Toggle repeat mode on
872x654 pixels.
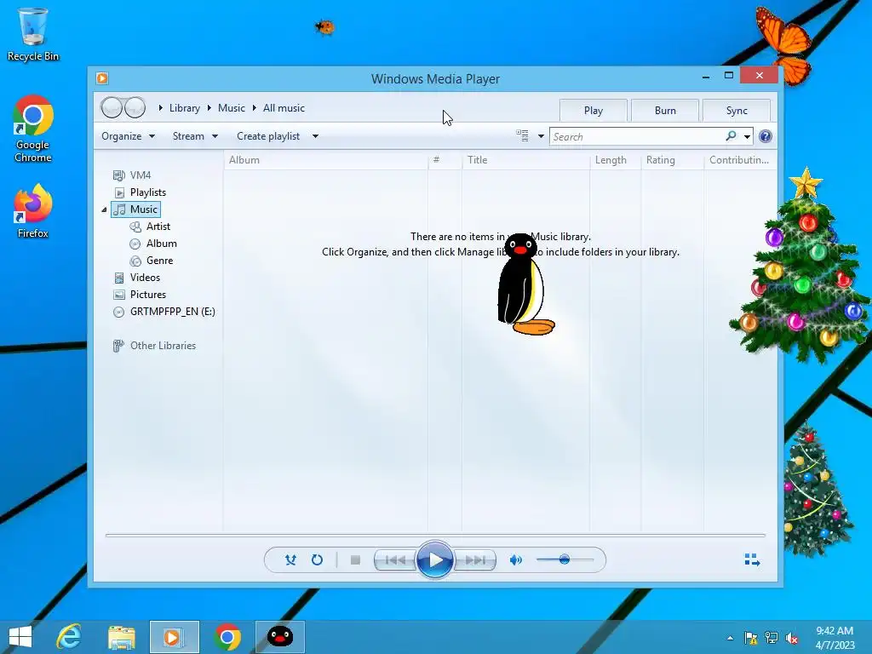pos(317,560)
